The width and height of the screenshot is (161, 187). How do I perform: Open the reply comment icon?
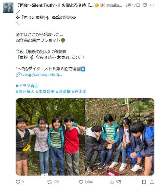[x=18, y=182]
